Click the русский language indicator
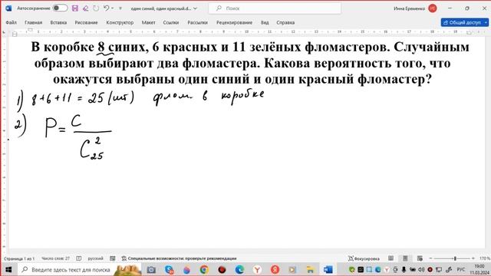The width and height of the screenshot is (491, 276). click(x=95, y=258)
